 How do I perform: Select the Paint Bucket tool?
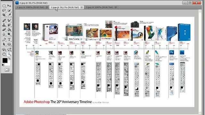[9, 29]
